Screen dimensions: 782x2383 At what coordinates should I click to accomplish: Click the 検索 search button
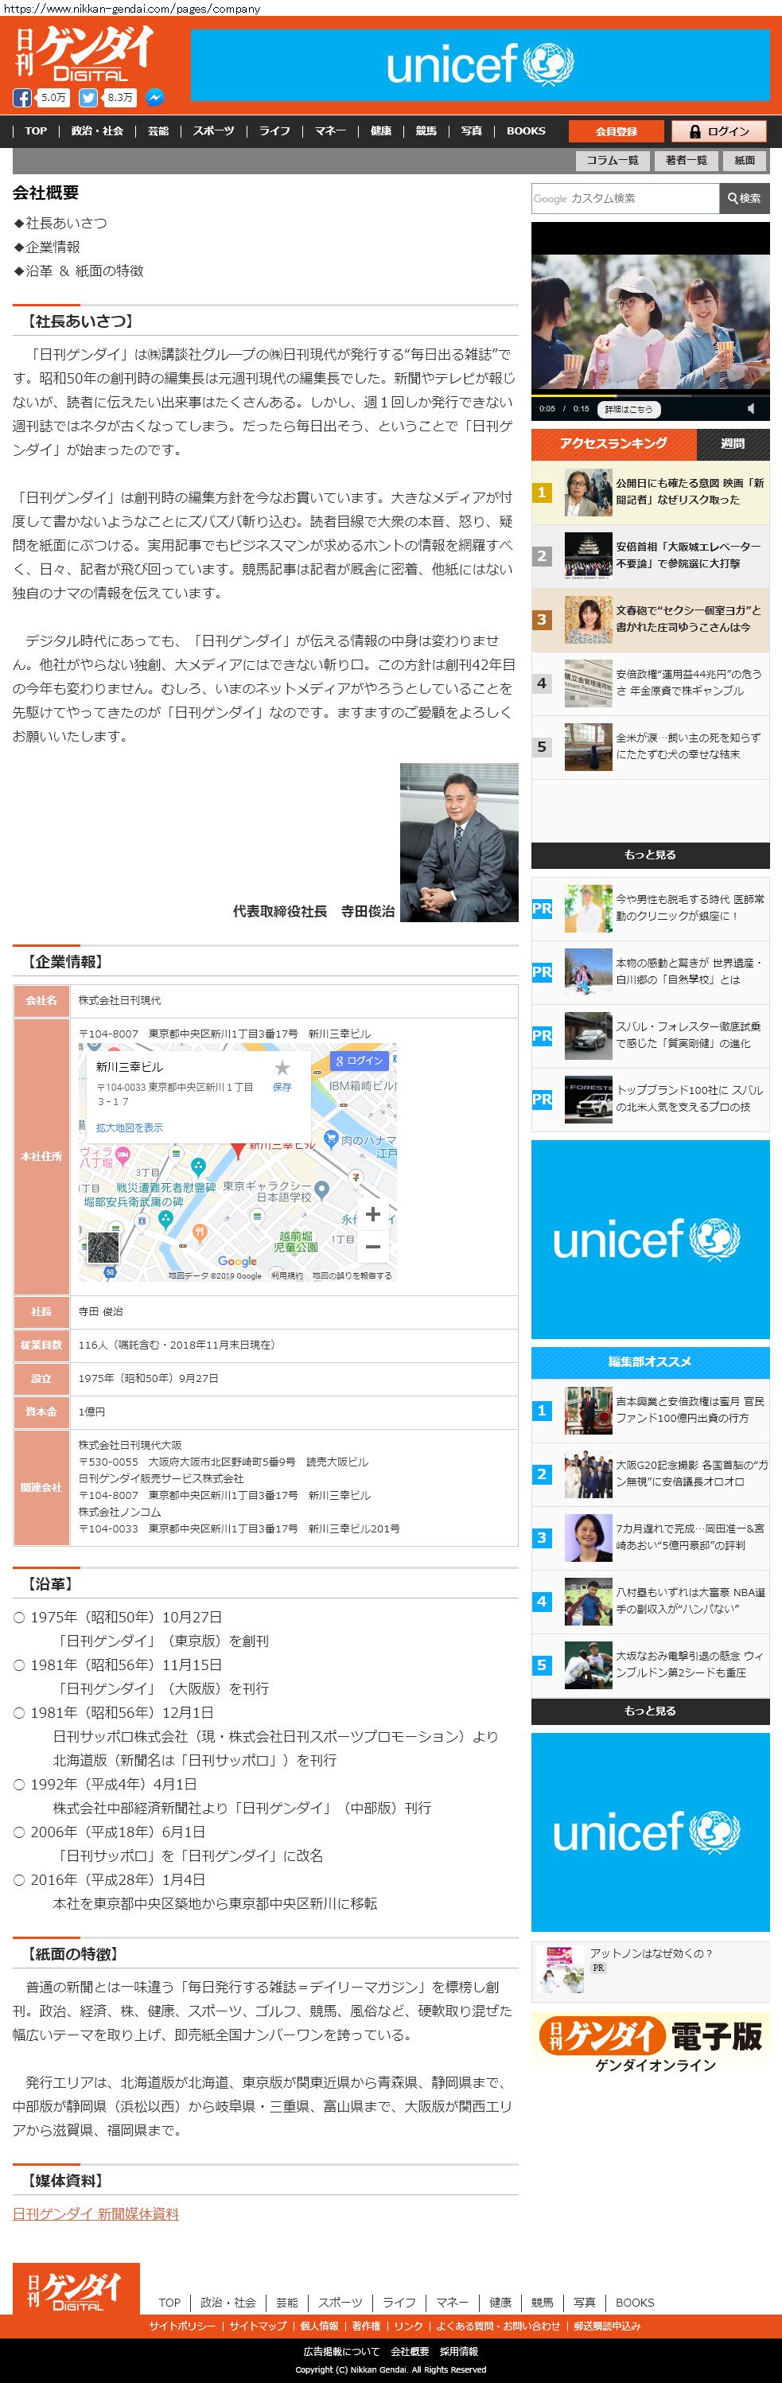tap(744, 198)
